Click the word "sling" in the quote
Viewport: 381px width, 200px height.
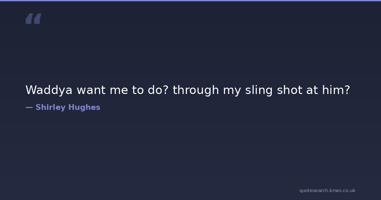pos(259,90)
